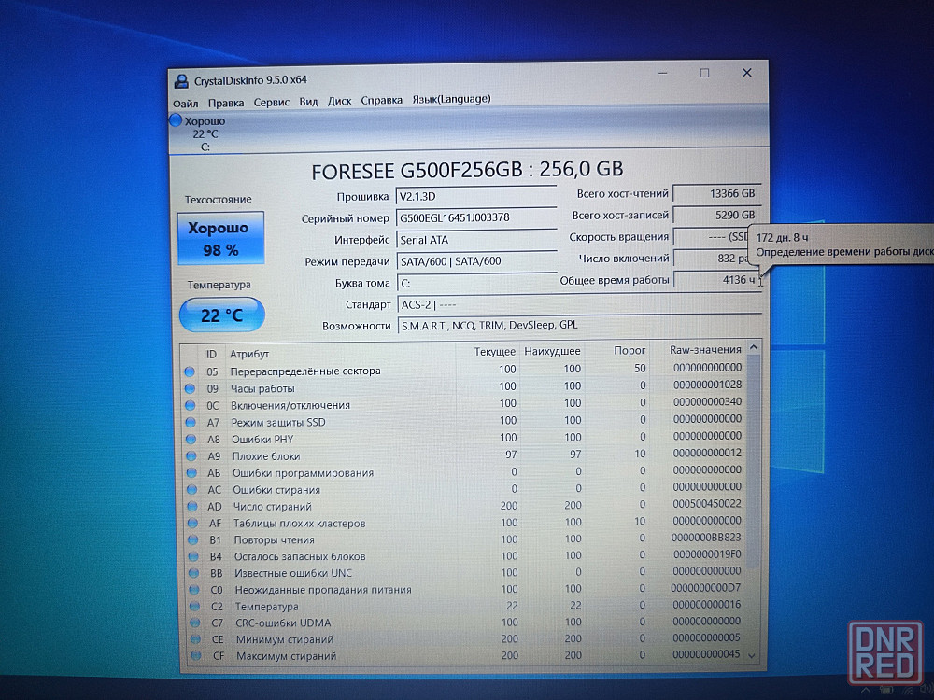Click status icon of Температура attribute row
The width and height of the screenshot is (934, 700).
pos(194,607)
